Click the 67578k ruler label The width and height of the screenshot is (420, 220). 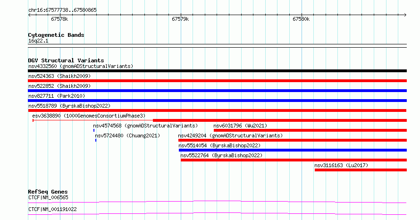(59, 19)
